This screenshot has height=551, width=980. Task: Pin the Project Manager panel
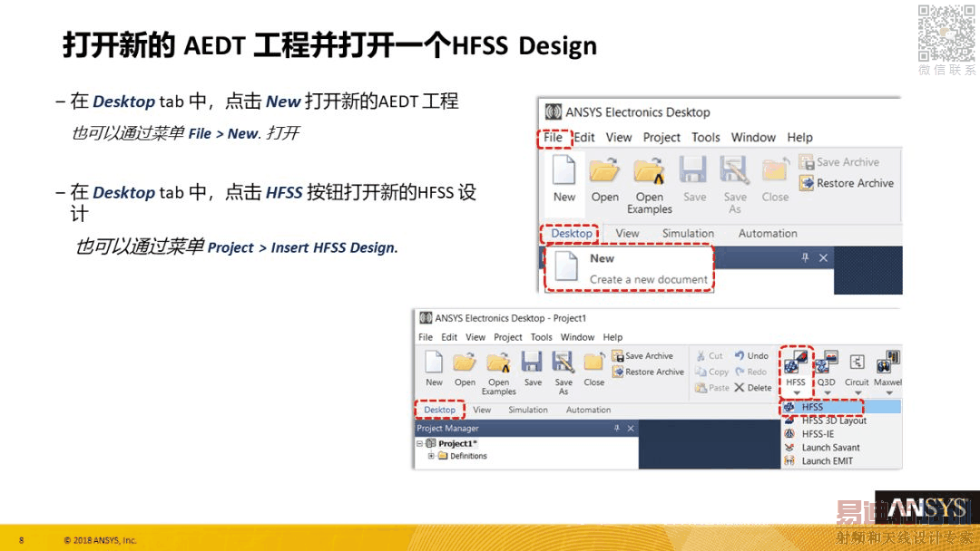tap(616, 428)
